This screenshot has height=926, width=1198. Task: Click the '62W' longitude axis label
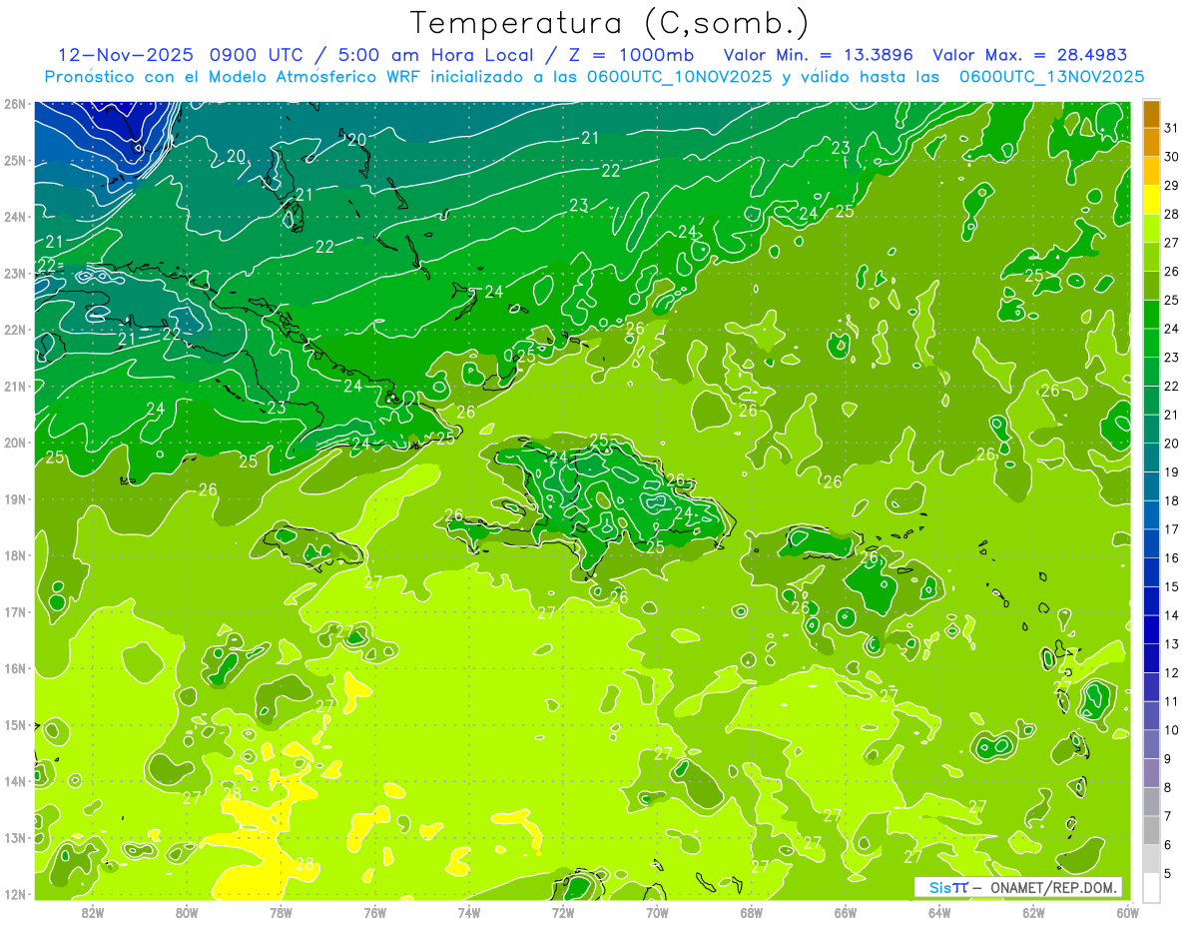tap(1033, 912)
